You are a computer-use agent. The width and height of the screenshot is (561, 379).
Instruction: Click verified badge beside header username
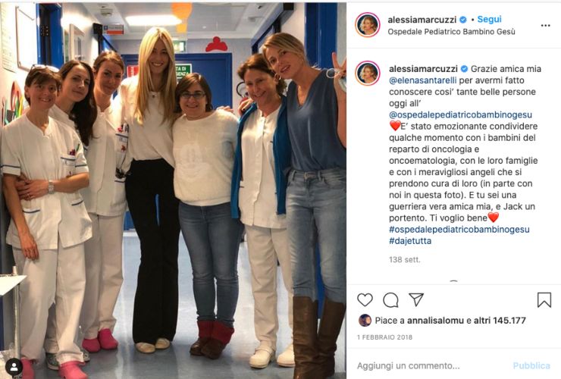(x=463, y=20)
